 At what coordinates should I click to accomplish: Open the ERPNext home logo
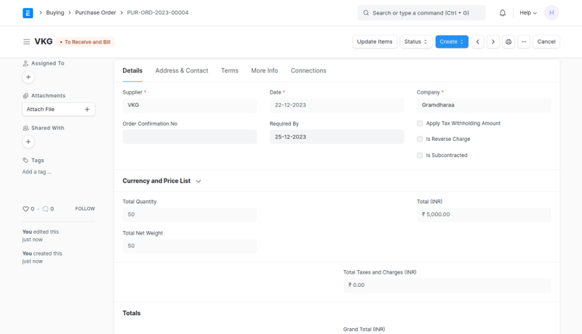[x=28, y=13]
